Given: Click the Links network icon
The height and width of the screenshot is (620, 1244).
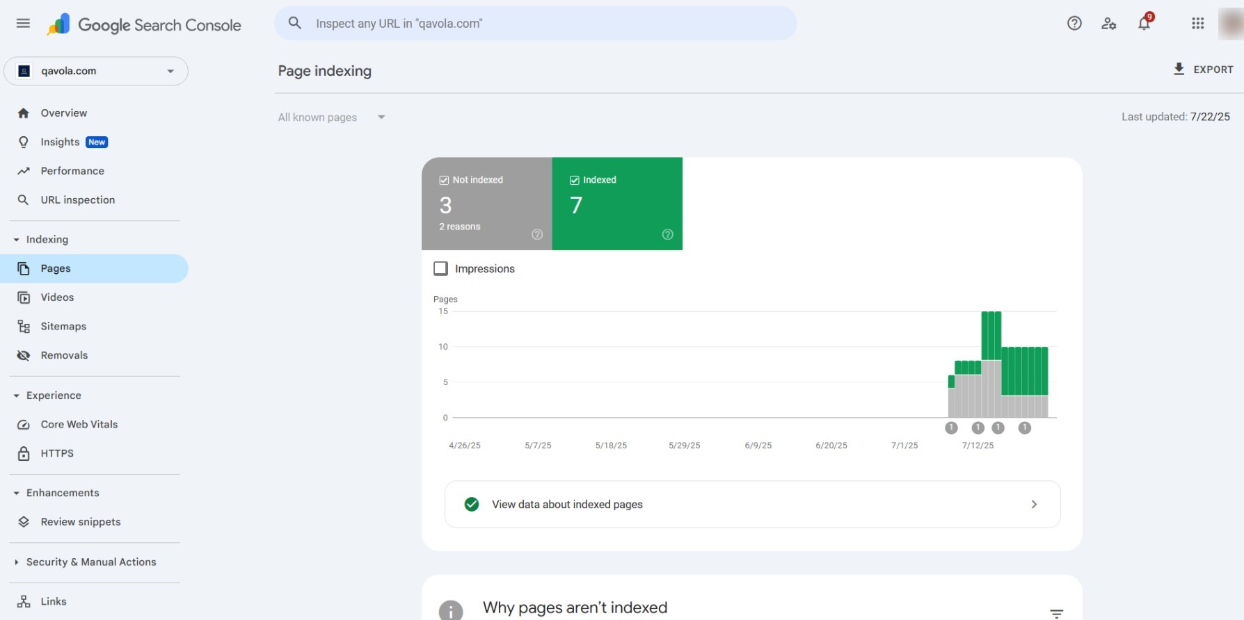Looking at the screenshot, I should (24, 602).
